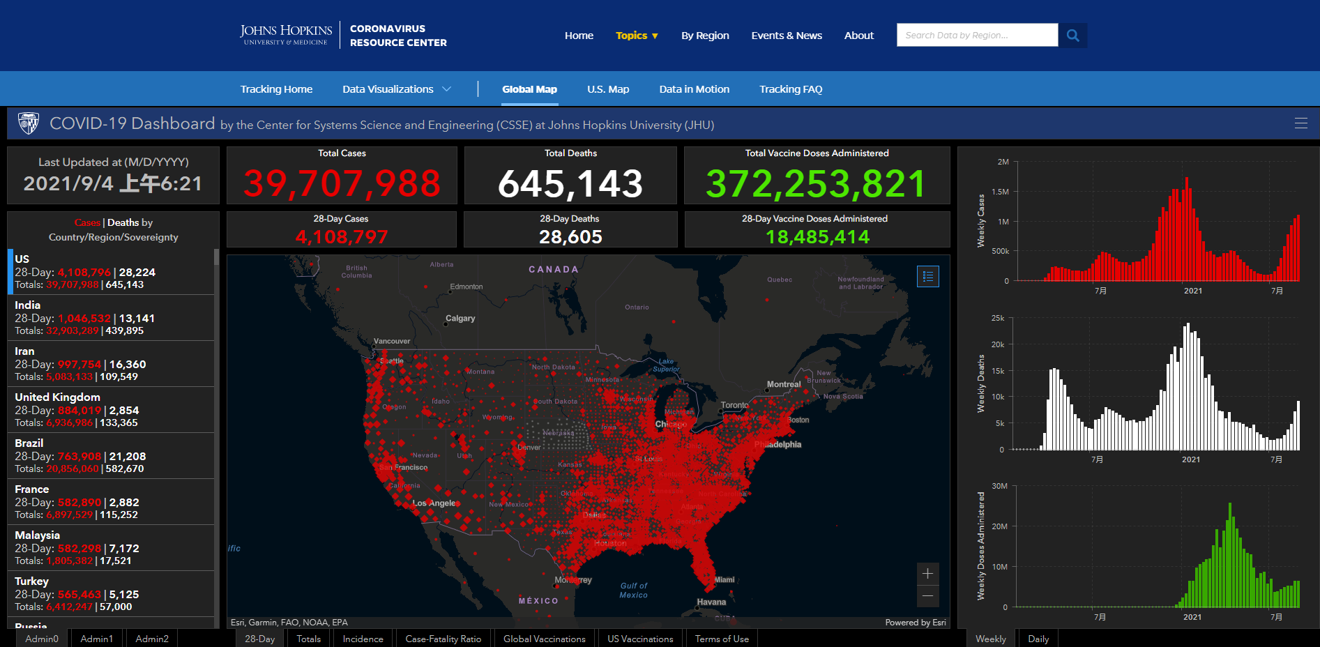The image size is (1320, 647).
Task: Click the Weekly Doses Administered green chart
Action: click(1158, 547)
